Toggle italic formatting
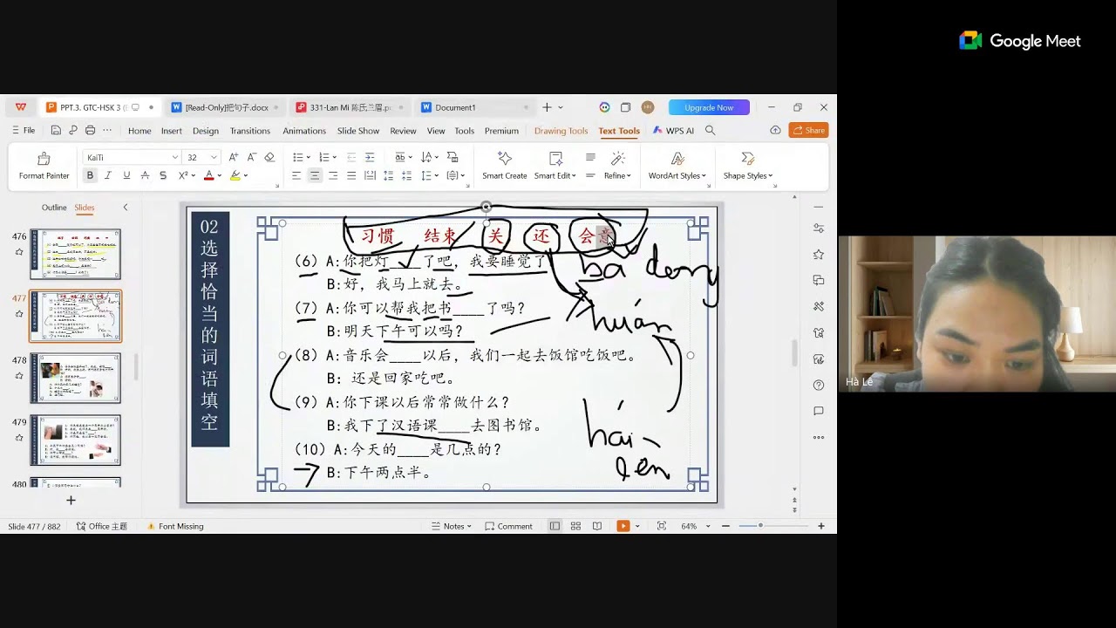Image resolution: width=1116 pixels, height=628 pixels. tap(108, 175)
